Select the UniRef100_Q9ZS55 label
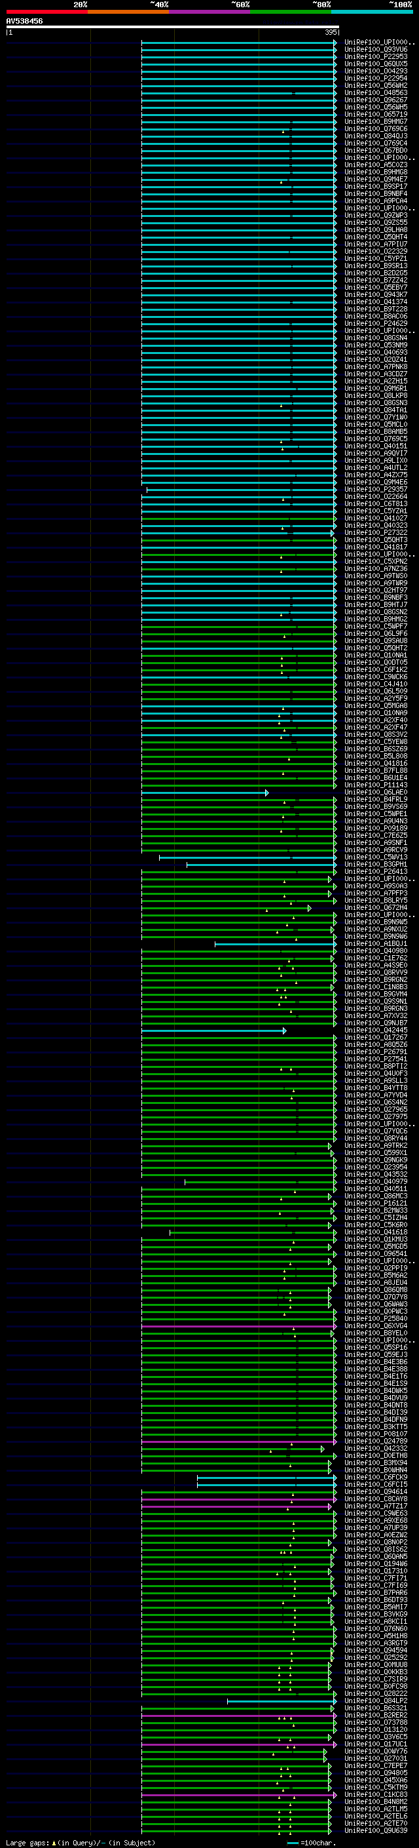 pyautogui.click(x=376, y=222)
